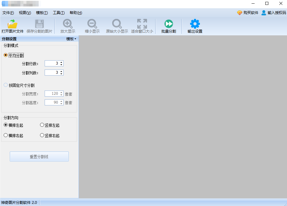Increase 分割行数 with up arrow
The image size is (287, 206).
[61, 62]
